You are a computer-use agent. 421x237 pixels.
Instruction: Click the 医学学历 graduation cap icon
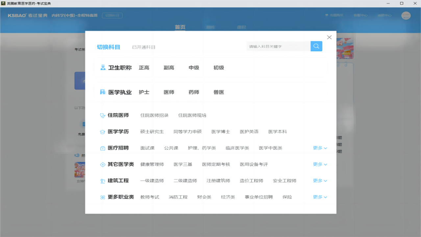tap(103, 132)
